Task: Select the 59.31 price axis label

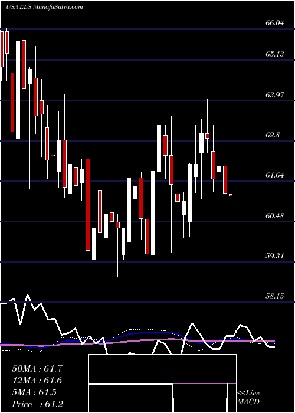Action: (275, 256)
